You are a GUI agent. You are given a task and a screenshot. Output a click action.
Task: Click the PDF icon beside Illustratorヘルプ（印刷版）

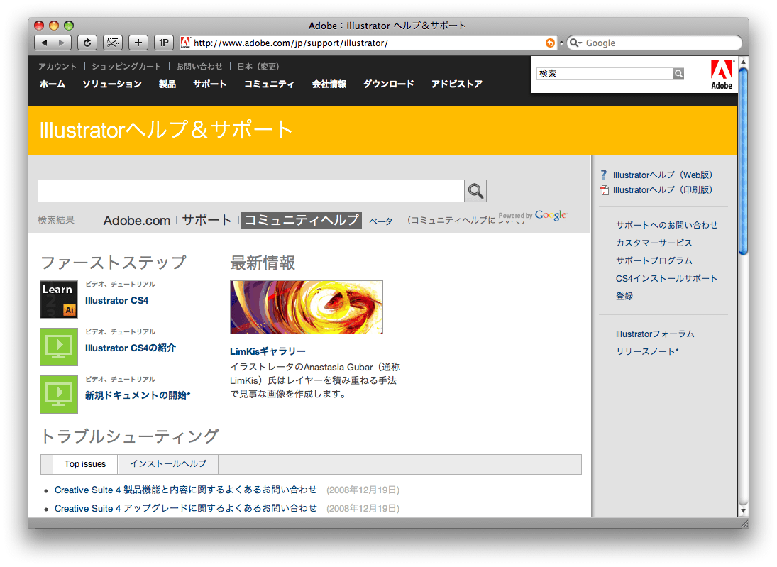point(605,189)
